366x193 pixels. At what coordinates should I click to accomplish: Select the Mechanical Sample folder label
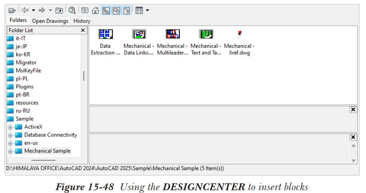coord(47,151)
